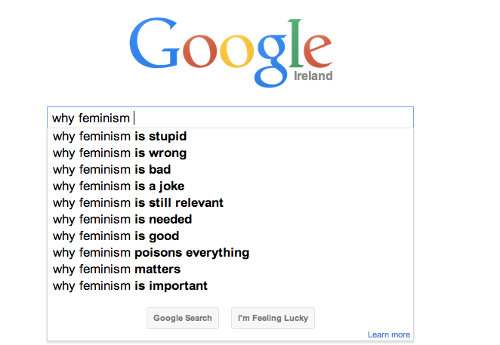Screen dimensions: 500x345
Task: Select the 'why feminism matters' suggestion
Action: click(117, 270)
